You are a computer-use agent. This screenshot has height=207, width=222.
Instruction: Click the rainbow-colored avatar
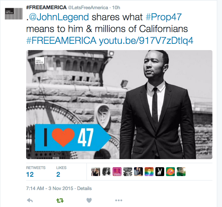[x=149, y=172]
